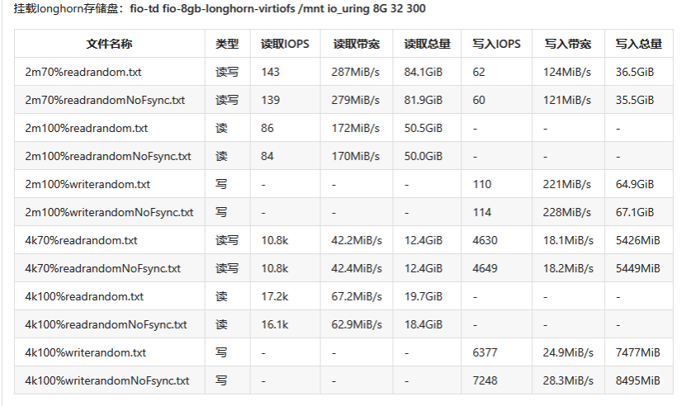Viewport: 686px width, 406px height.
Task: Click write bandwidth 124MiB/s
Action: click(x=567, y=72)
